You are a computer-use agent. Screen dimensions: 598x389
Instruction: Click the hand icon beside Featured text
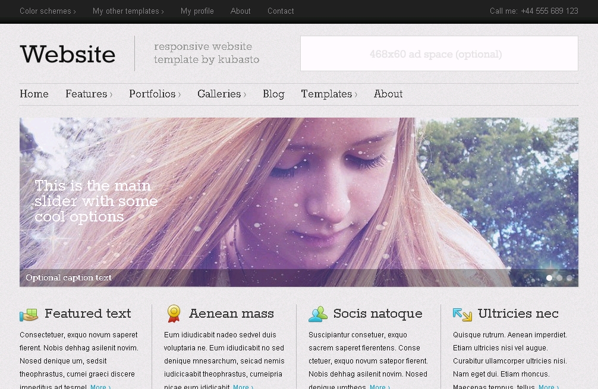pyautogui.click(x=29, y=314)
